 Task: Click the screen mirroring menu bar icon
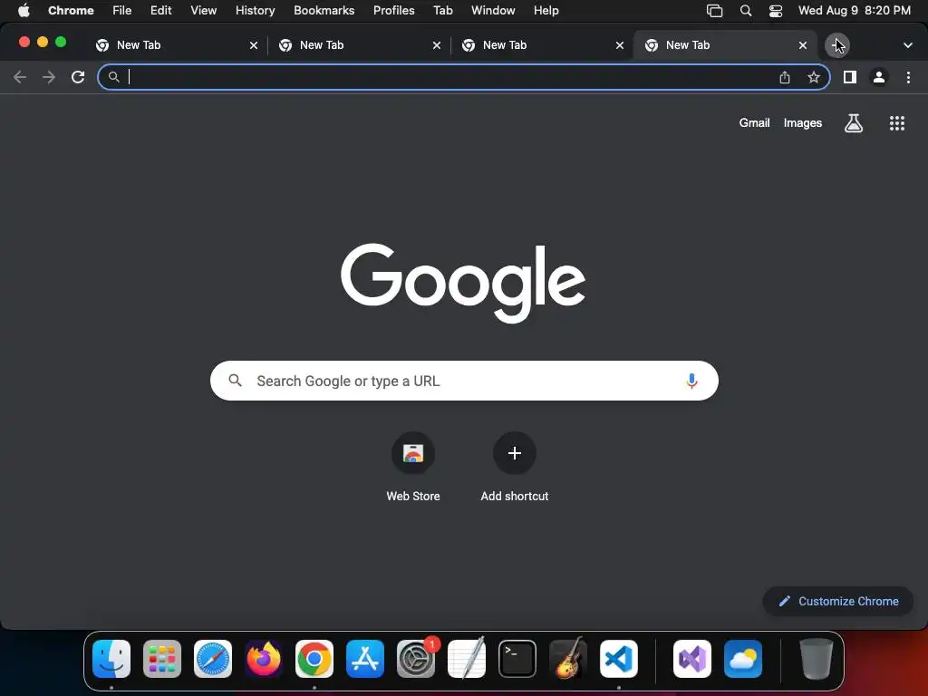714,11
